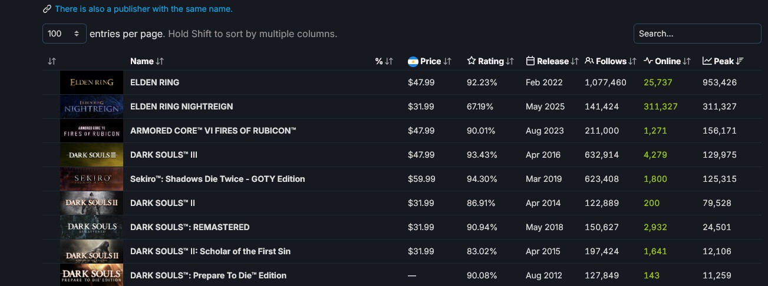Open Sekiro Shadows Die Twice GOTY Edition

tap(217, 179)
